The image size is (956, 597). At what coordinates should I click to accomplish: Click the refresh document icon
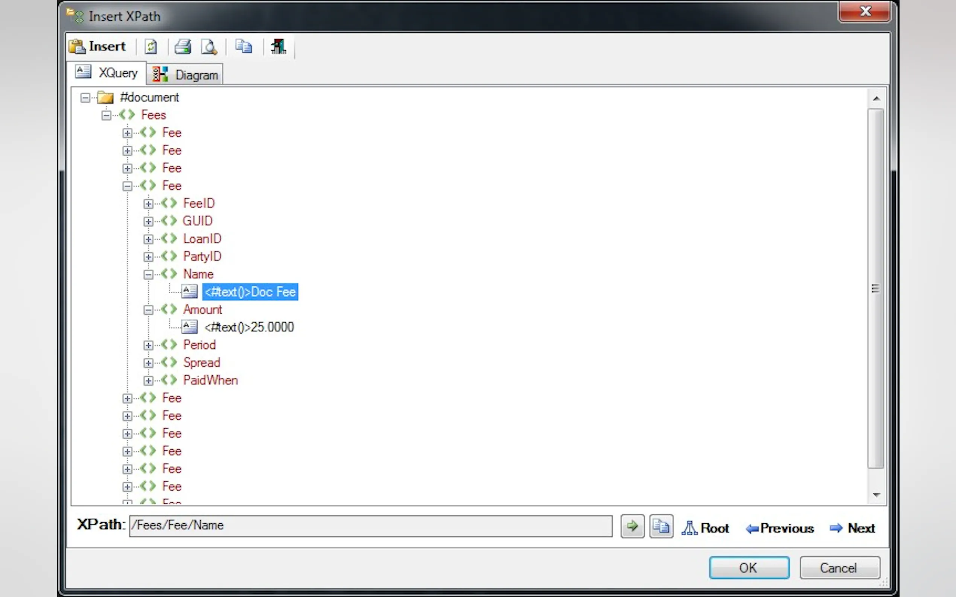tap(151, 47)
